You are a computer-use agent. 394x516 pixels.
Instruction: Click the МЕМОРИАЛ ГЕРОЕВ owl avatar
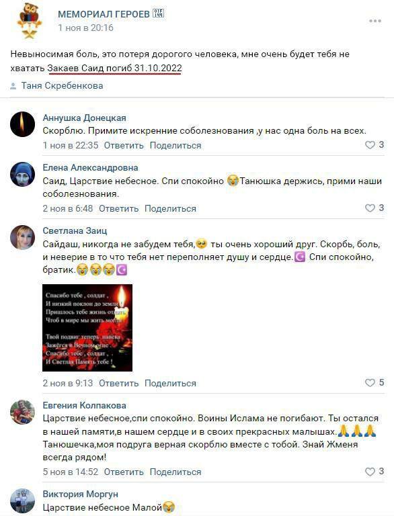tap(30, 21)
